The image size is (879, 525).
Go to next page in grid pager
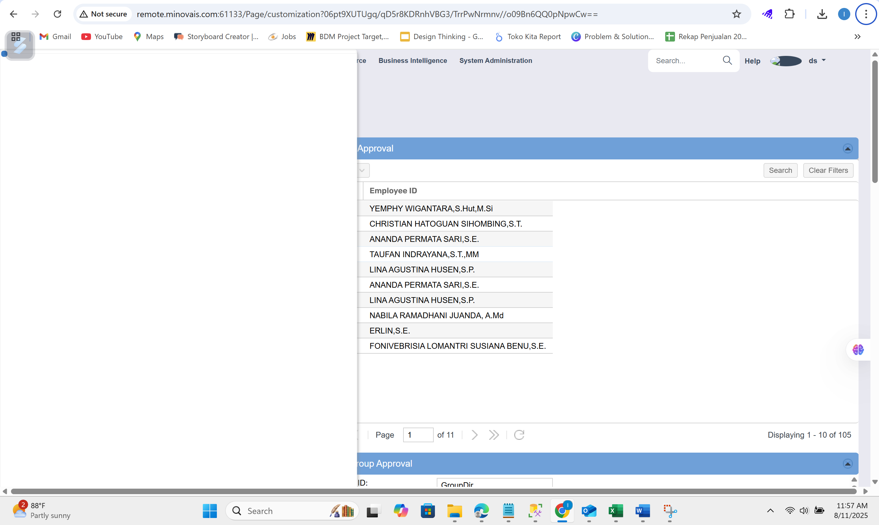click(474, 435)
